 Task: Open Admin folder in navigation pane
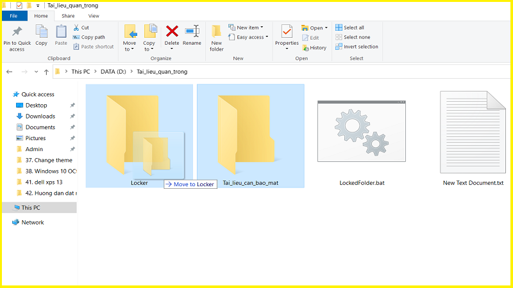pos(34,149)
